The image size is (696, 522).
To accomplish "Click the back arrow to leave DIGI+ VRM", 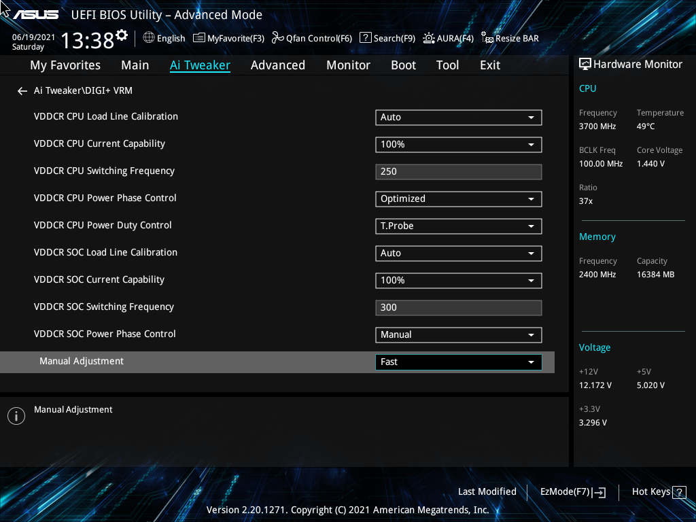I will (x=22, y=90).
